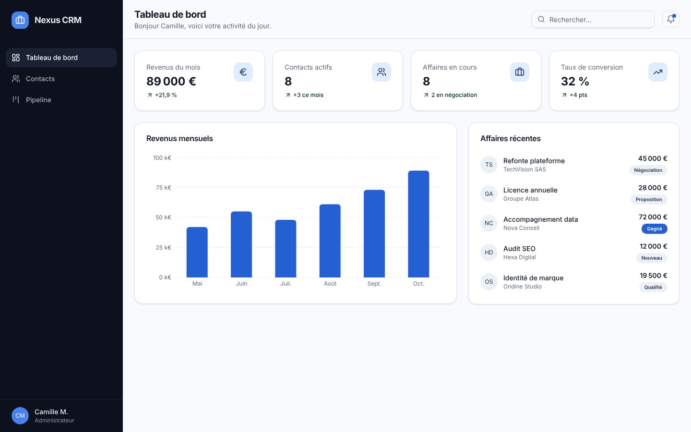Screen dimensions: 691x432
Task: Click the arrow icon beside +21,9 %
Action: tap(150, 95)
